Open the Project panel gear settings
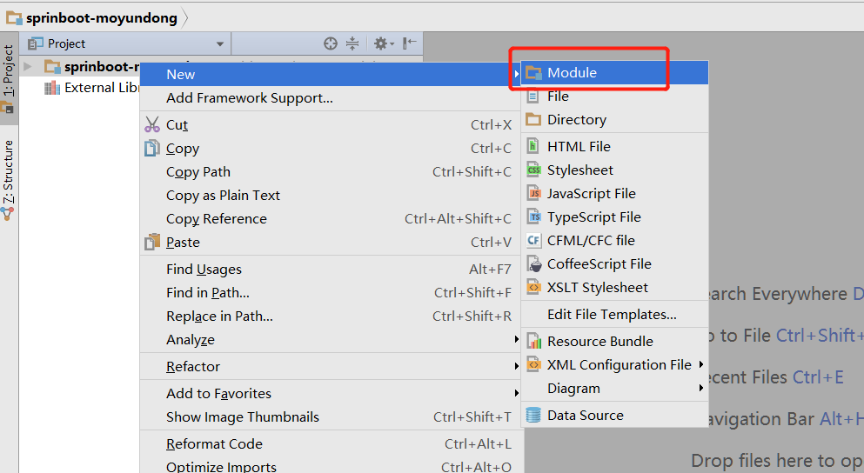 382,43
